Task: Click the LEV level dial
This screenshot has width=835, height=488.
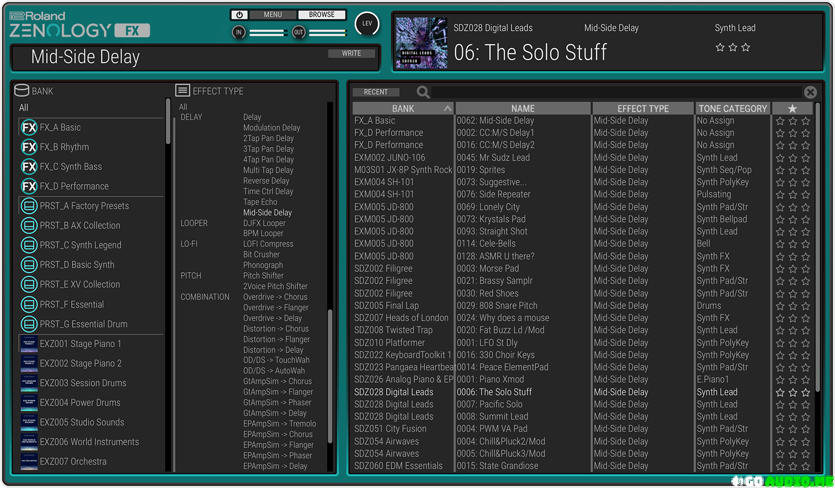Action: (367, 23)
